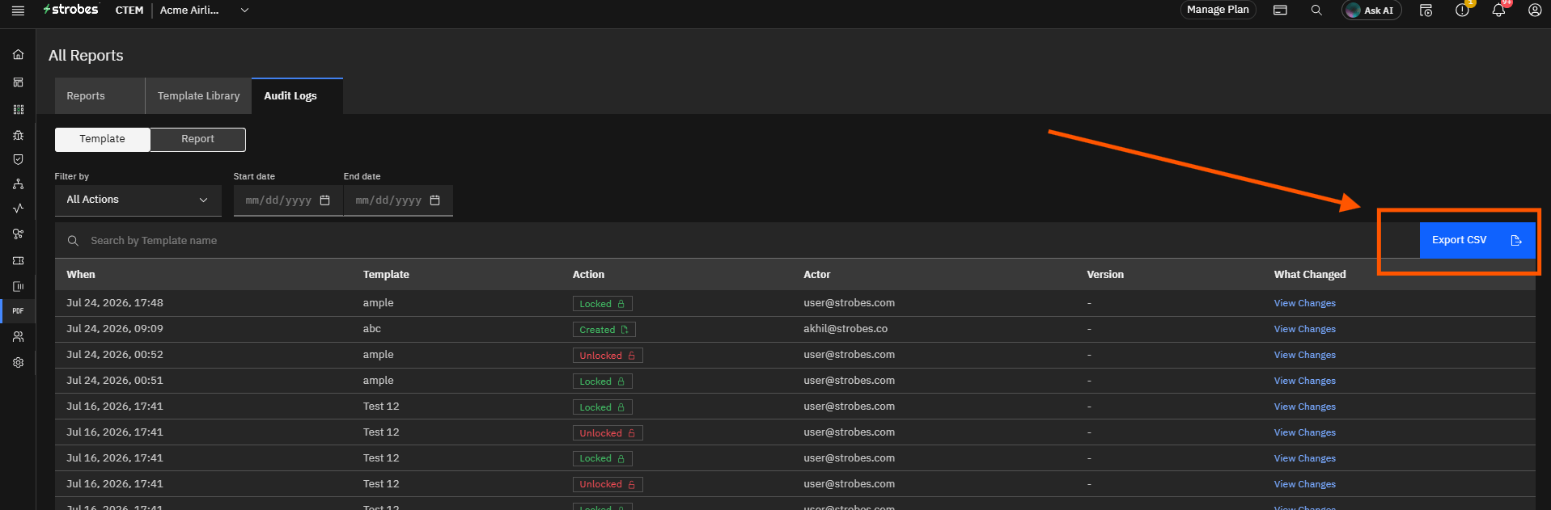
Task: Open View Changes for the abc template row
Action: pos(1304,329)
